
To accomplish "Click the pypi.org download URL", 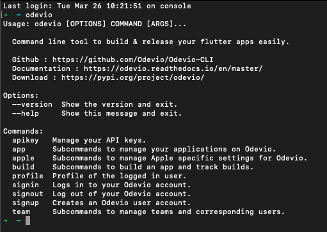I will point(132,77).
